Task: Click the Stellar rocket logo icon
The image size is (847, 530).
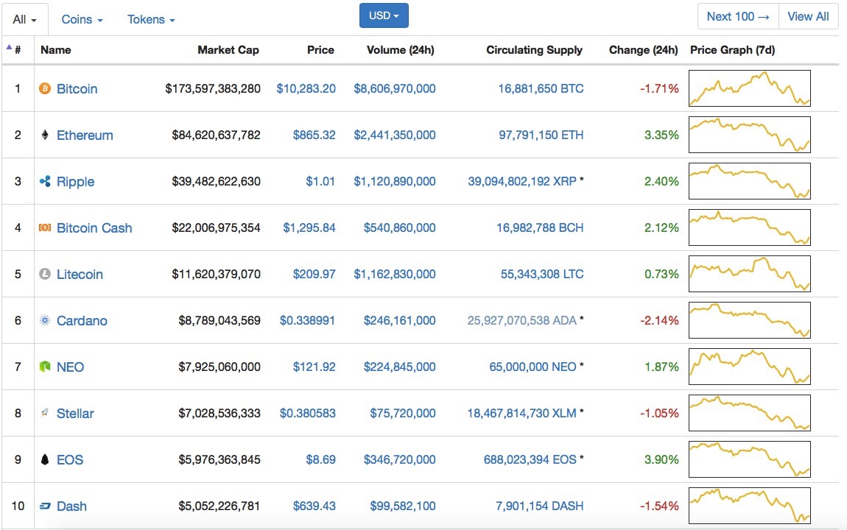Action: 45,413
